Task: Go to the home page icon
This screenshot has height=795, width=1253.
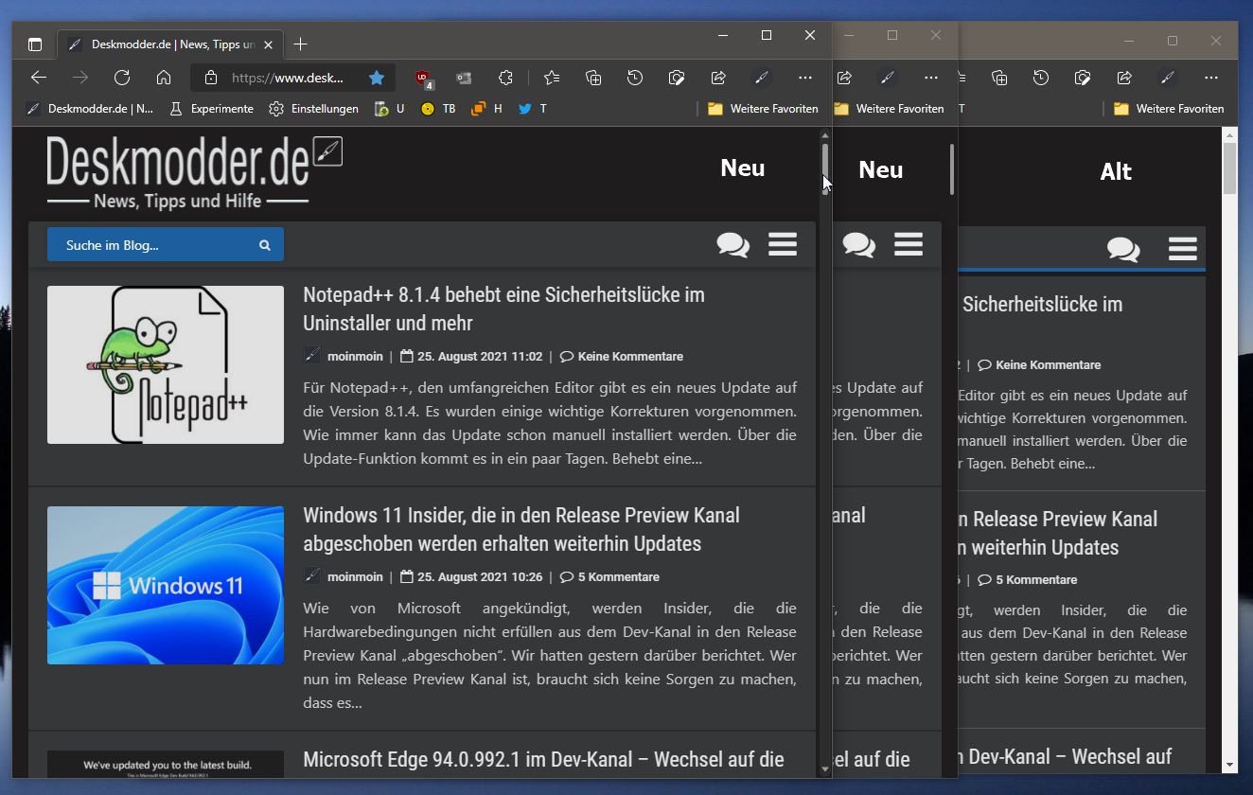Action: 164,78
